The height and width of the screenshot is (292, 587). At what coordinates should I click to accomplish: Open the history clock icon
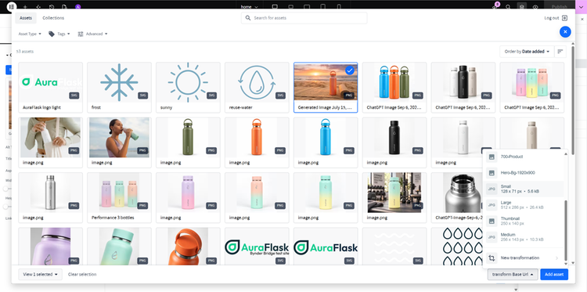[52, 7]
